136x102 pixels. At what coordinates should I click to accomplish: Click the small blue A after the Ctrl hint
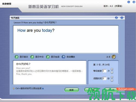(43, 88)
